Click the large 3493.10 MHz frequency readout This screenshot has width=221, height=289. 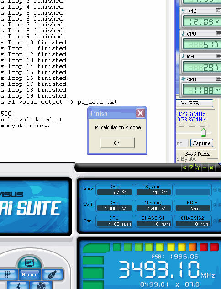pyautogui.click(x=167, y=269)
